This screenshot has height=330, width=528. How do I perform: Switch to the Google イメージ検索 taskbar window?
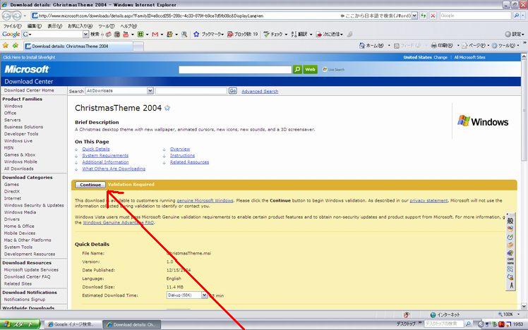click(72, 324)
